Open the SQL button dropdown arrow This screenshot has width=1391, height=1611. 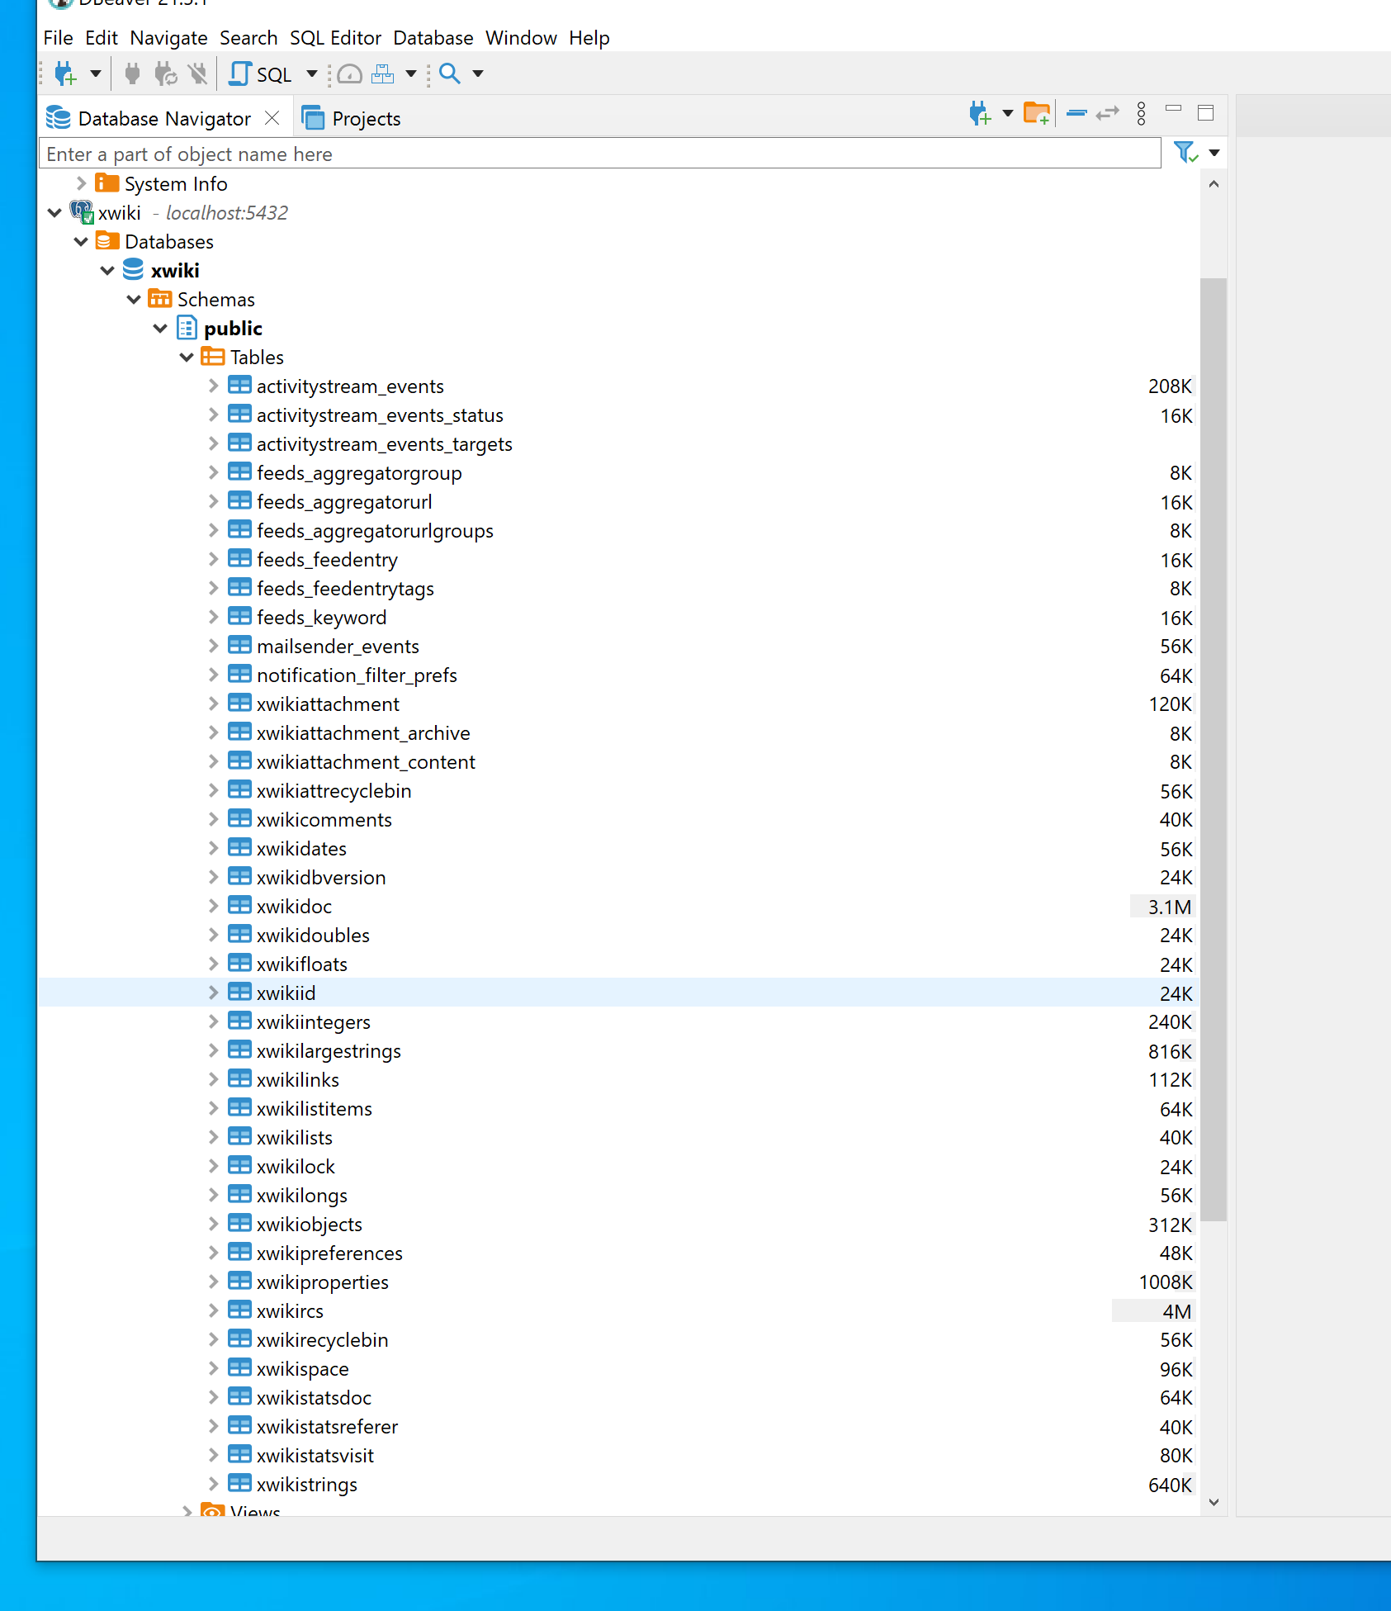point(312,74)
